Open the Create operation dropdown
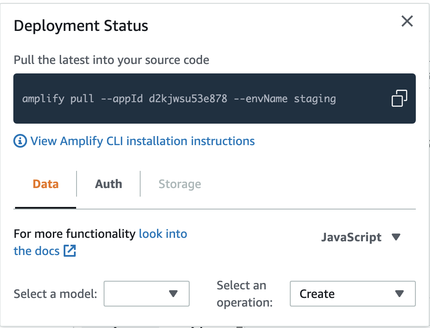The image size is (430, 328). [353, 294]
